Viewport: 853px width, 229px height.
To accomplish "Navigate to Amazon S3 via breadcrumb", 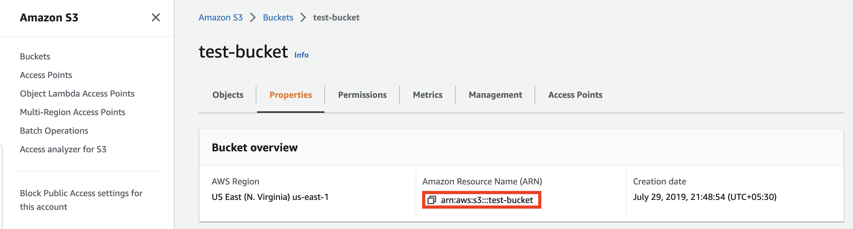I will point(220,17).
